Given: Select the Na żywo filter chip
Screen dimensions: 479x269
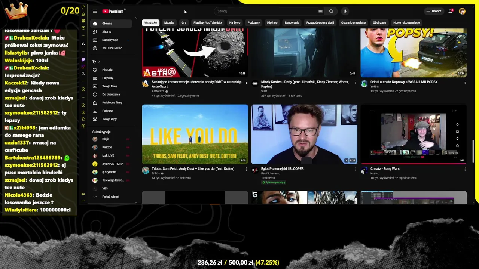Looking at the screenshot, I should tap(235, 22).
